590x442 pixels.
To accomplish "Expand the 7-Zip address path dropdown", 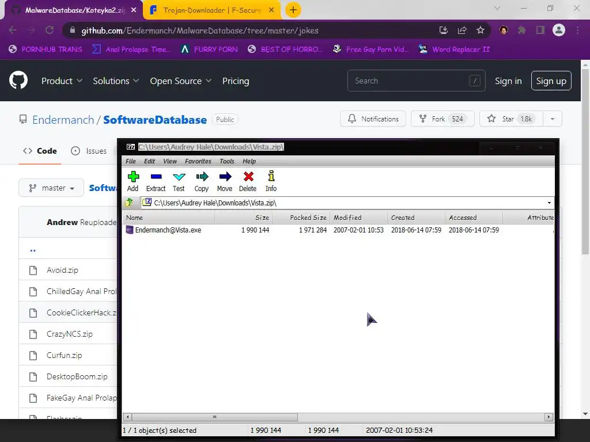I will [x=549, y=203].
